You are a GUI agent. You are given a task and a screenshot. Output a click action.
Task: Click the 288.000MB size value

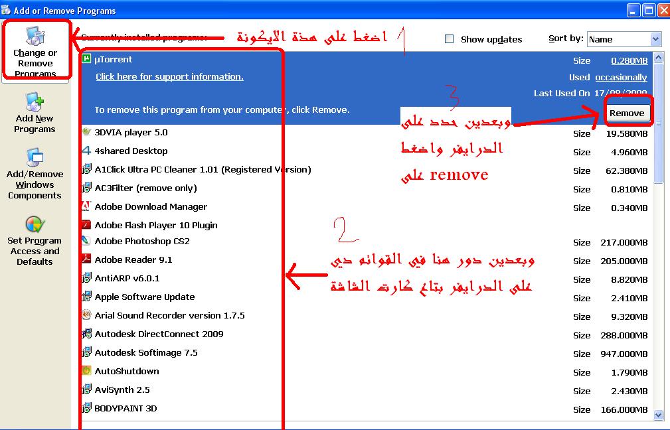[624, 336]
